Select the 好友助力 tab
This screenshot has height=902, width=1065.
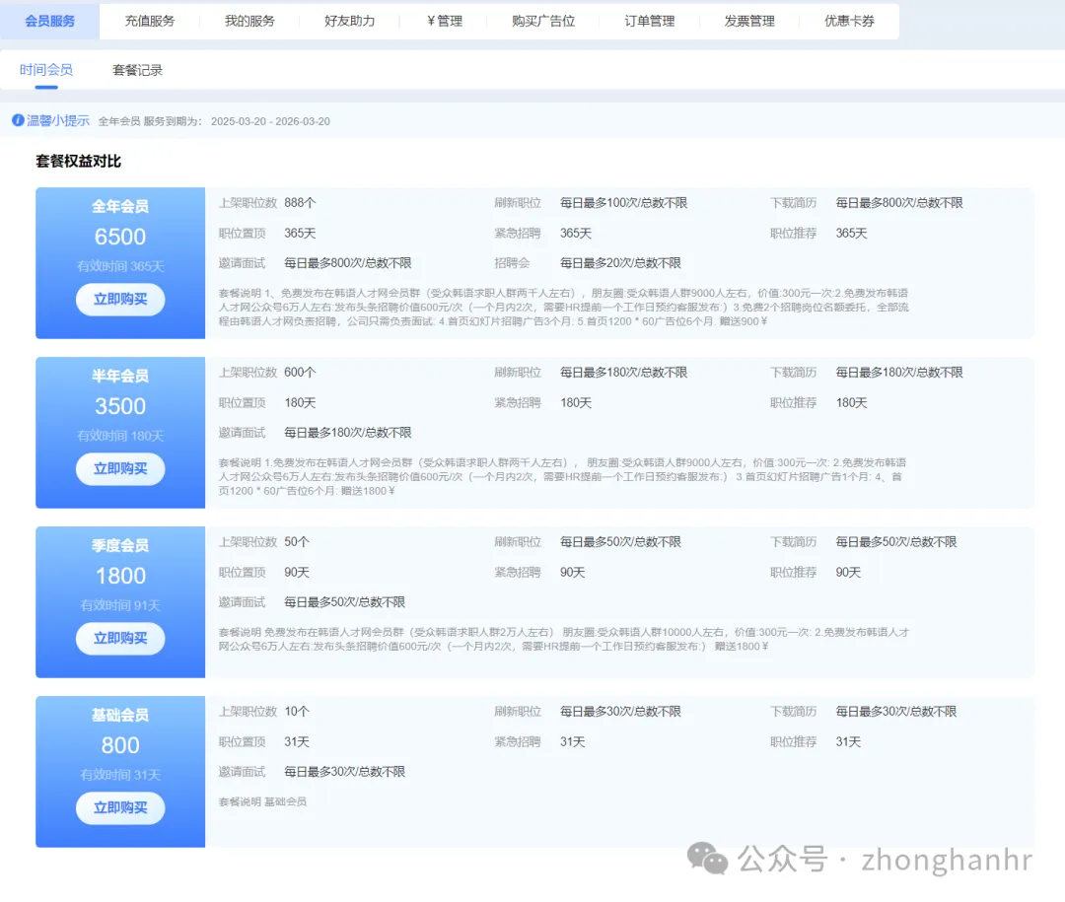coord(349,21)
